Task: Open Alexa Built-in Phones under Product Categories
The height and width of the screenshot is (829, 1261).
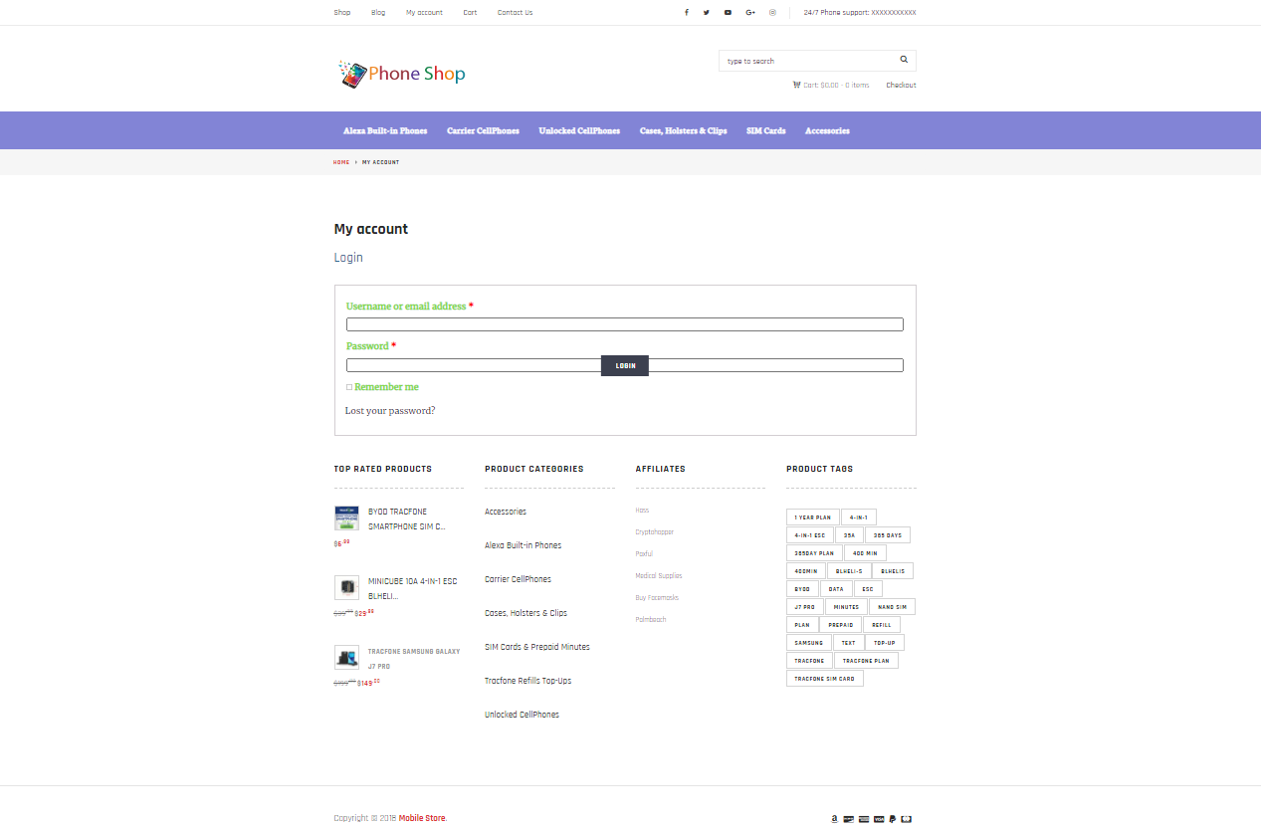Action: pyautogui.click(x=523, y=545)
